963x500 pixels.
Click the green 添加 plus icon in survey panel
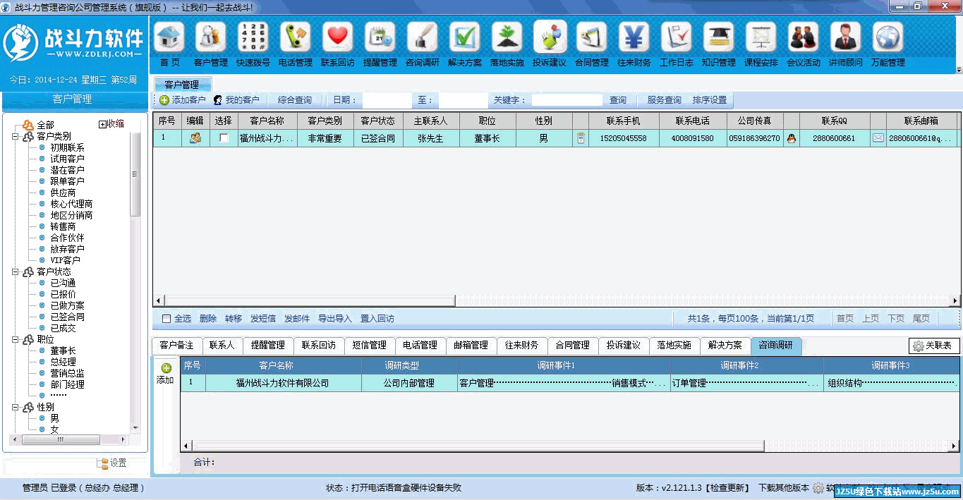pyautogui.click(x=166, y=368)
